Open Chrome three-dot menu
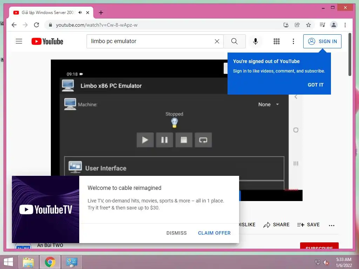 click(345, 25)
